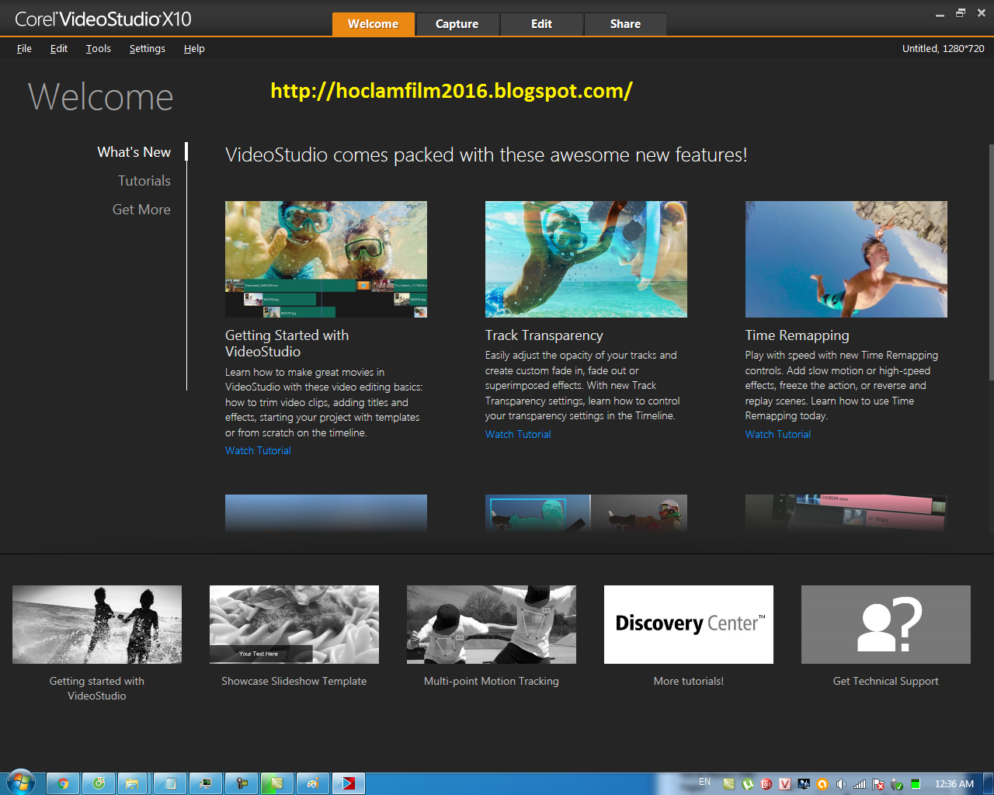Open Google Chrome from the taskbar
Viewport: 994px width, 795px height.
(63, 783)
